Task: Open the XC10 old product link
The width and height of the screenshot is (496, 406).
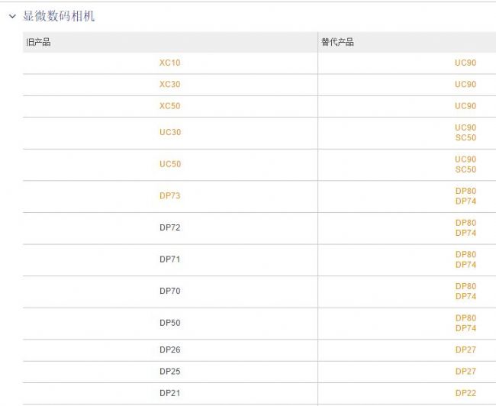Action: (x=169, y=63)
